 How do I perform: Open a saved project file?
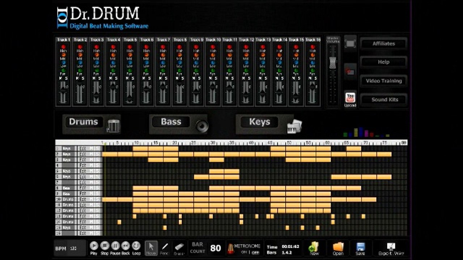tap(338, 248)
